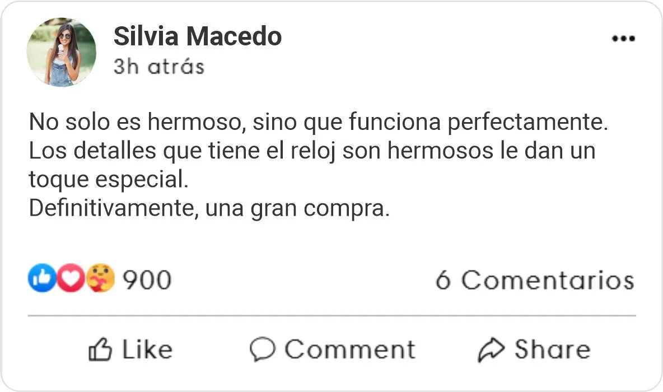Click the thumbs-up outline icon beside Like
The image size is (663, 392).
[100, 349]
